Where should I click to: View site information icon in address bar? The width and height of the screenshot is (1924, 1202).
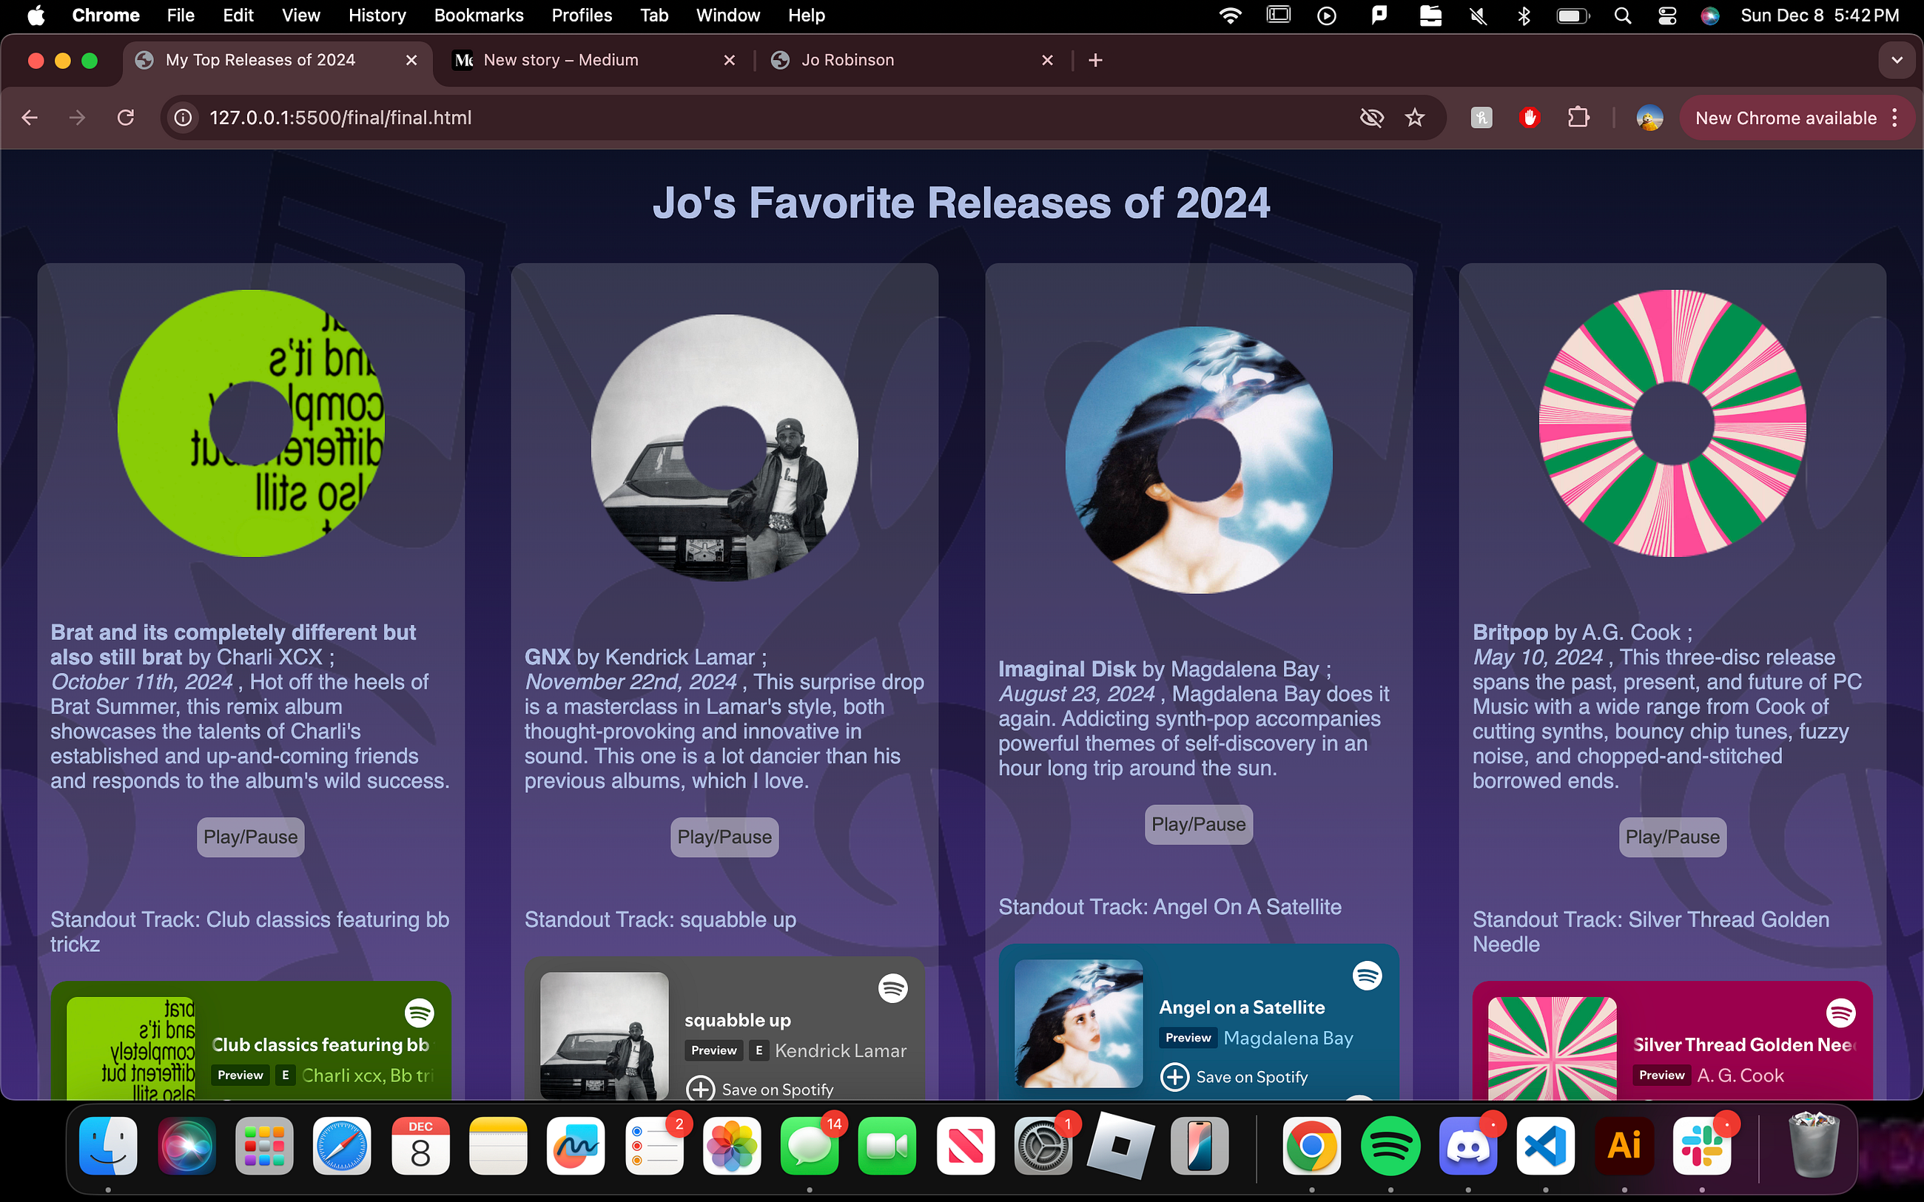(x=183, y=118)
